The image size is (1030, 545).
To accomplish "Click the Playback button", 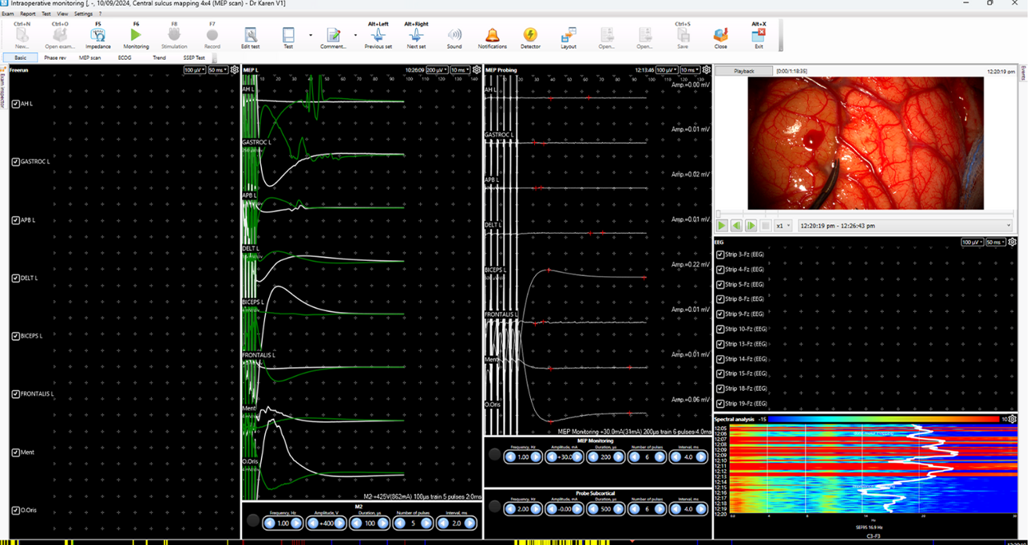I will 743,71.
